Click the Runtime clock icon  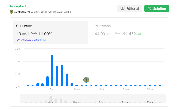[18, 26]
